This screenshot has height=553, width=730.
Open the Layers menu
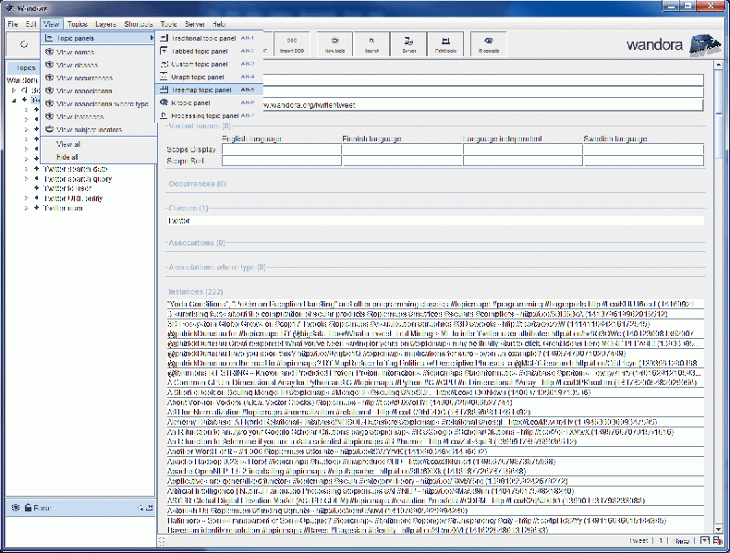(x=105, y=23)
